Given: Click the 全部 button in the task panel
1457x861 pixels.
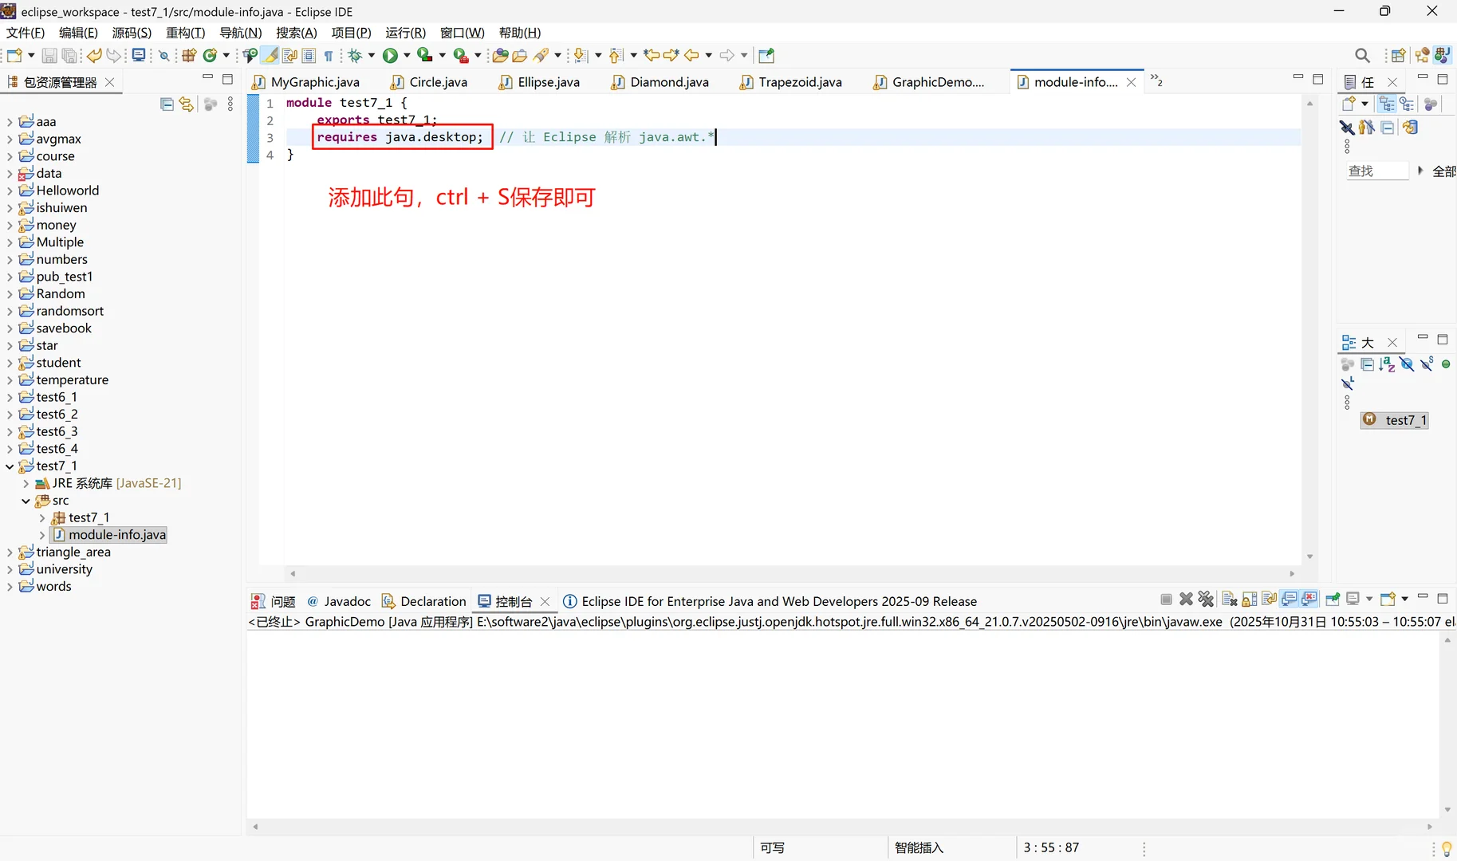Looking at the screenshot, I should coord(1444,171).
